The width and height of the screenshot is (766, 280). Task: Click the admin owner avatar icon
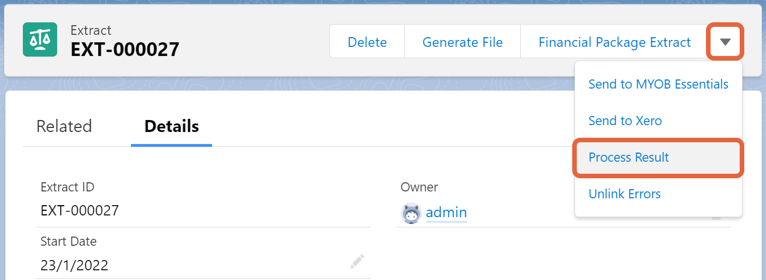pos(411,213)
